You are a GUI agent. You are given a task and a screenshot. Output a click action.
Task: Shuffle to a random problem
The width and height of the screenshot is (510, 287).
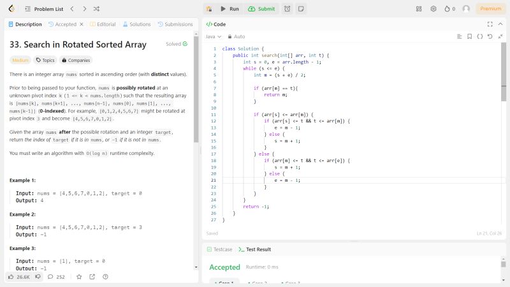[x=96, y=9]
